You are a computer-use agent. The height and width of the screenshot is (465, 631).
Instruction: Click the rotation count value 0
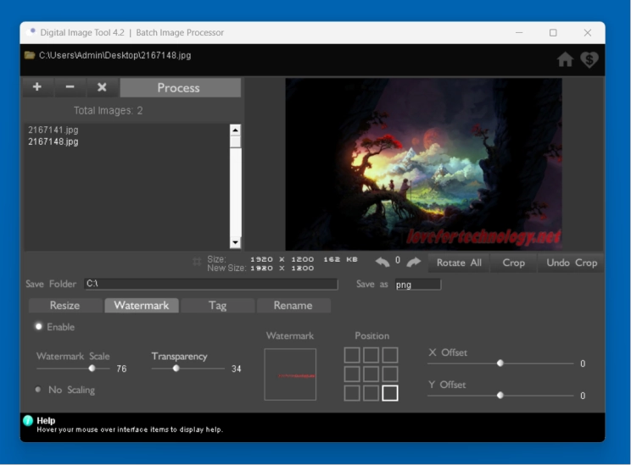pos(398,260)
